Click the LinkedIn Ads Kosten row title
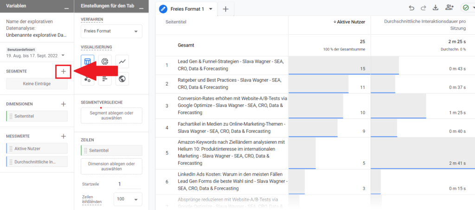The height and width of the screenshot is (210, 475). (233, 182)
